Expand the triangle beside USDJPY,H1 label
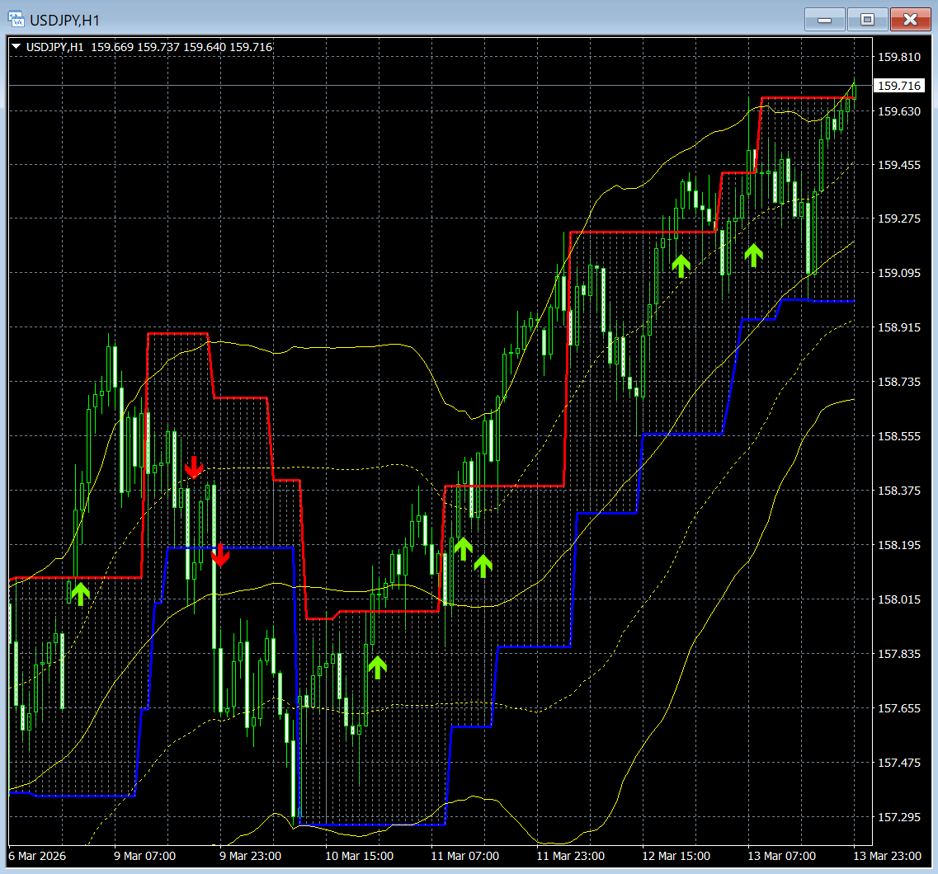Screen dimensions: 938x874 point(16,47)
